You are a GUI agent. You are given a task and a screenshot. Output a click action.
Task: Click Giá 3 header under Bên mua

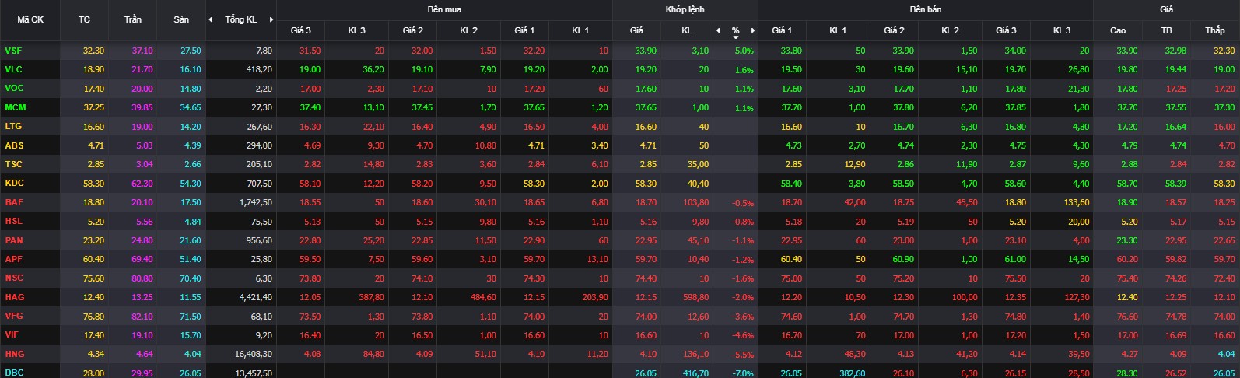(301, 30)
